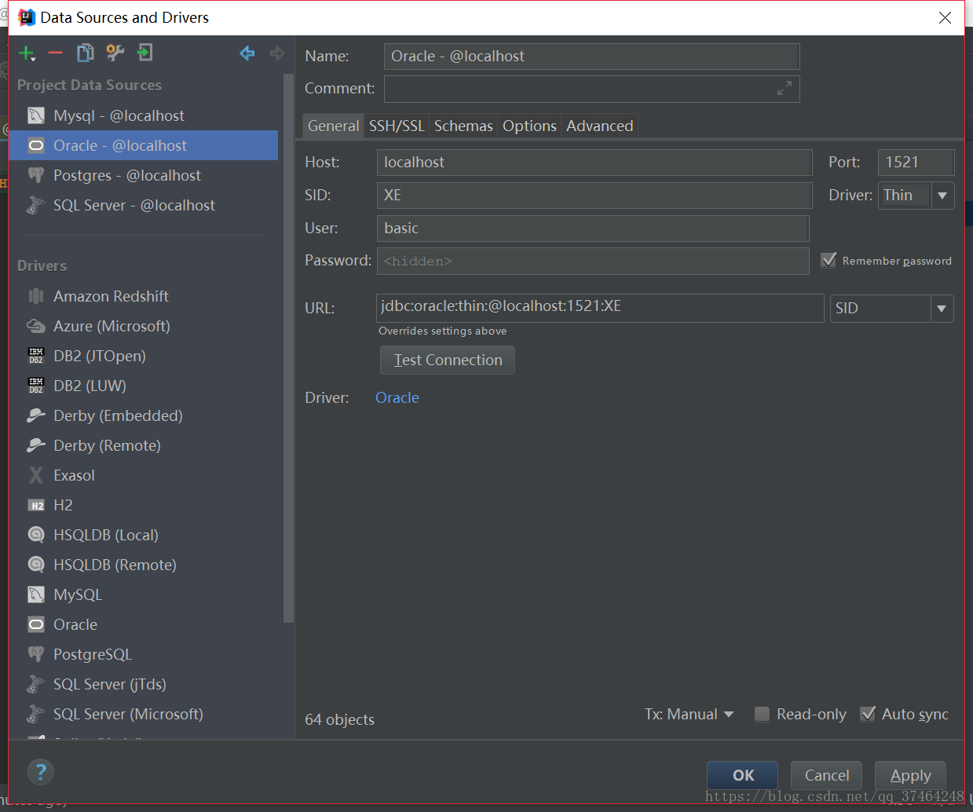973x812 pixels.
Task: Focus the User field showing basic
Action: (593, 228)
